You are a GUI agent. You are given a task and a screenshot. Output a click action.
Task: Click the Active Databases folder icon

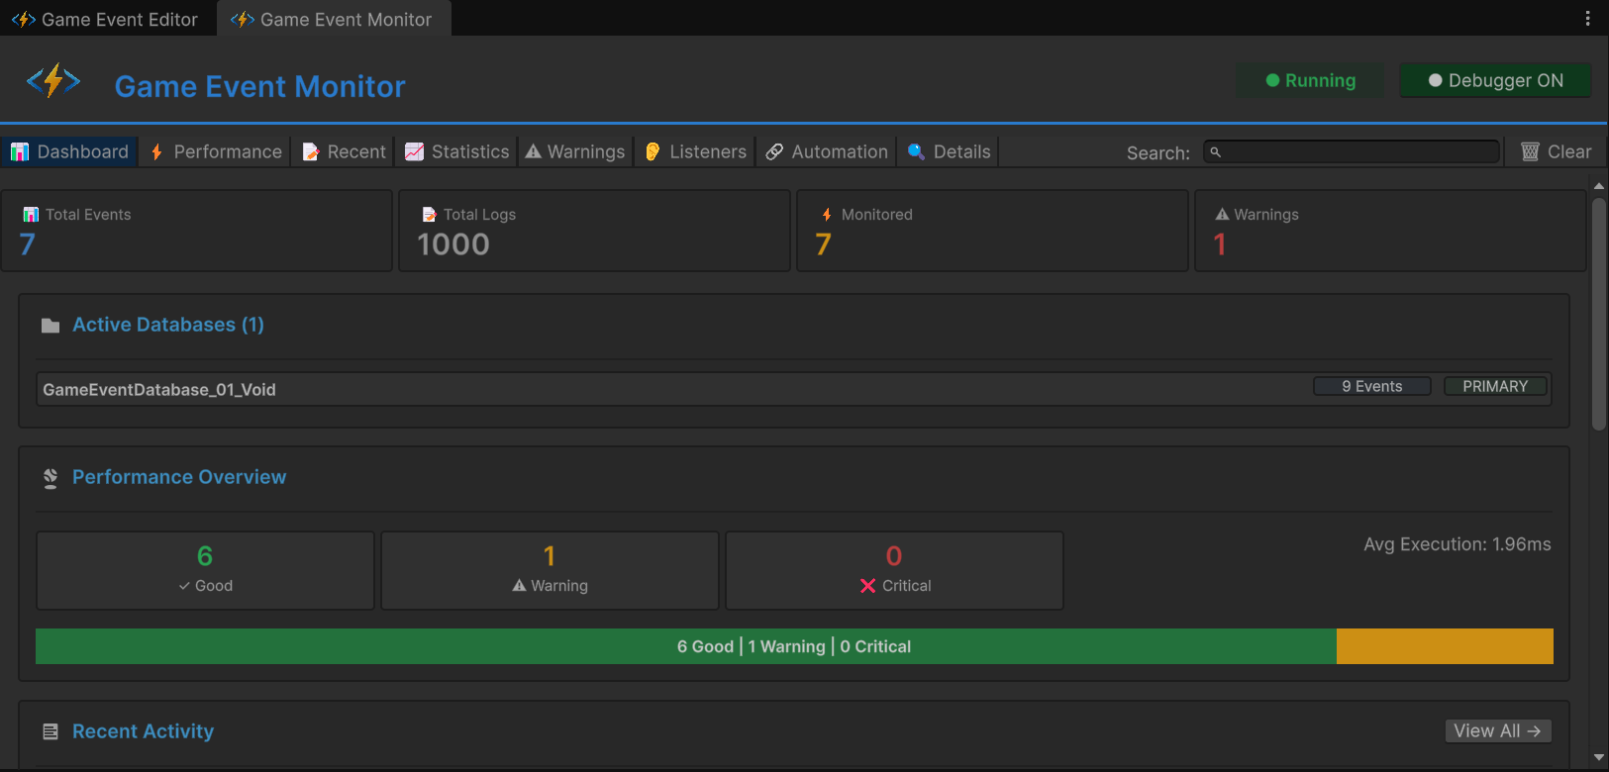(x=50, y=326)
